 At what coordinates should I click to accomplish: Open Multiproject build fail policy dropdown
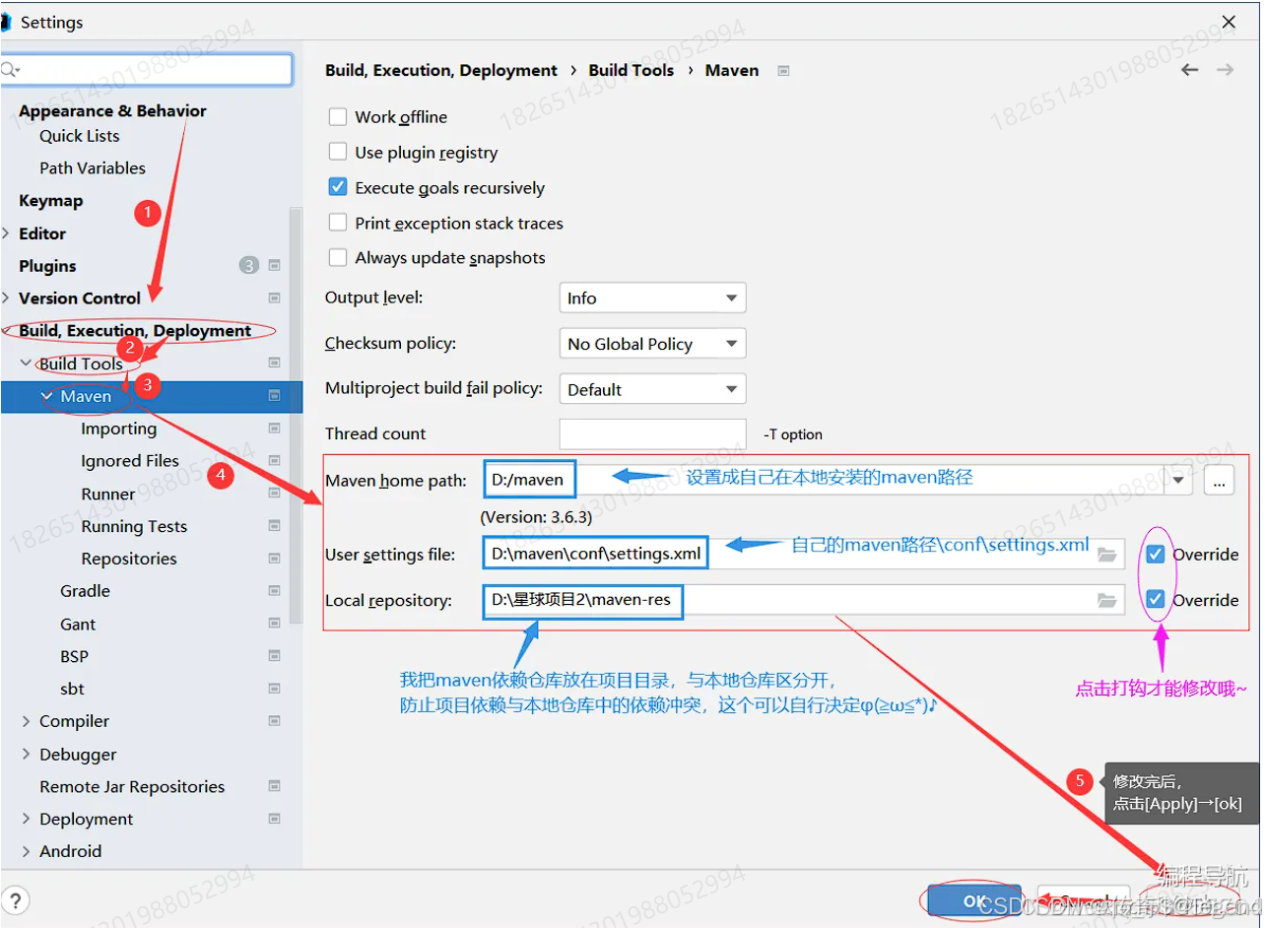tap(652, 388)
